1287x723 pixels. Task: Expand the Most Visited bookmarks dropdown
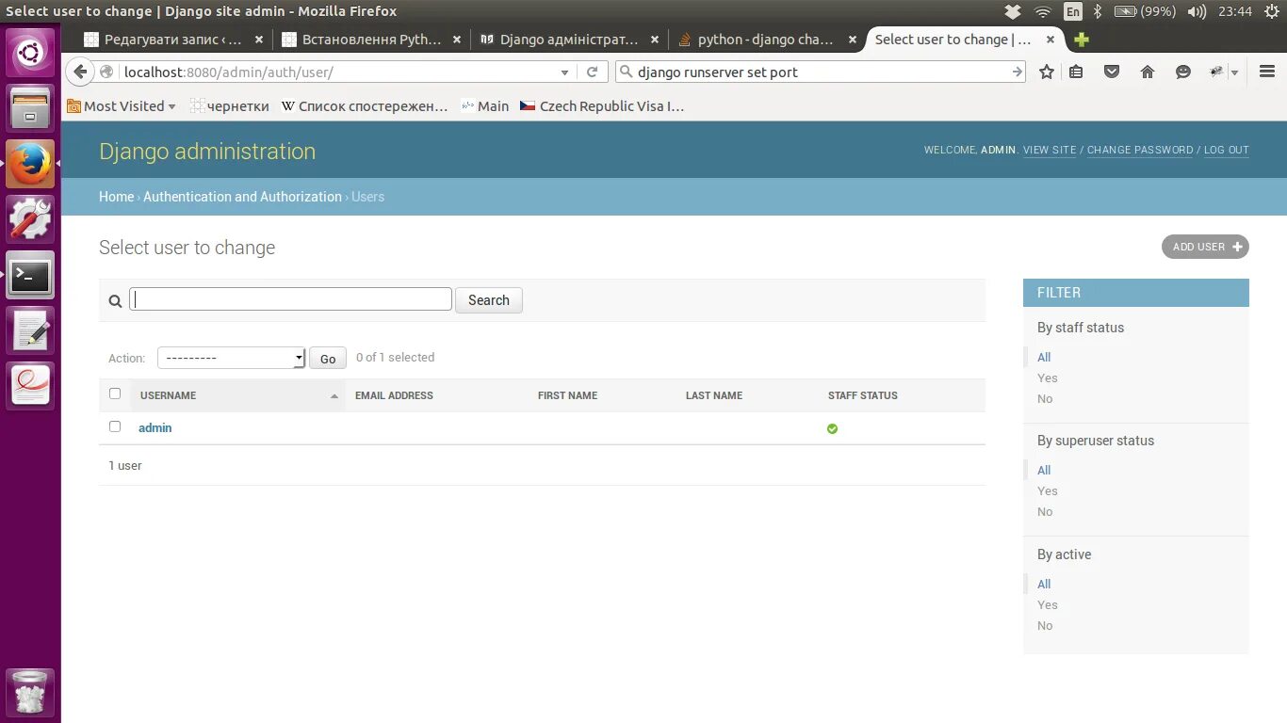[x=171, y=106]
